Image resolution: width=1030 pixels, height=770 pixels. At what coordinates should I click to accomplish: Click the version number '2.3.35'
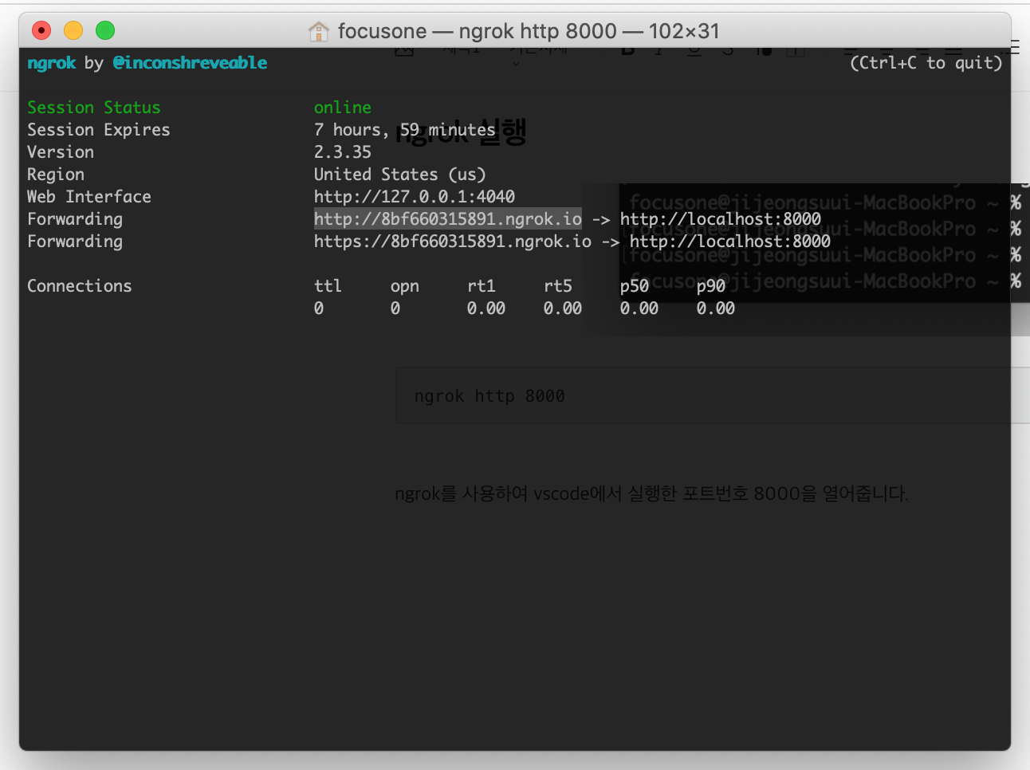343,152
